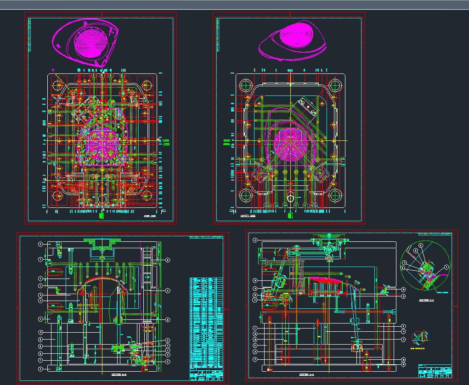Select upper green marker left of cavity view

tap(227, 140)
